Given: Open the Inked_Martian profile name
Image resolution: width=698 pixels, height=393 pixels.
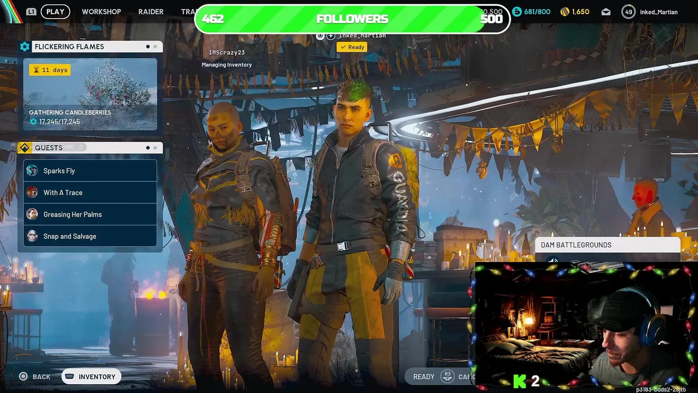Looking at the screenshot, I should tap(659, 12).
